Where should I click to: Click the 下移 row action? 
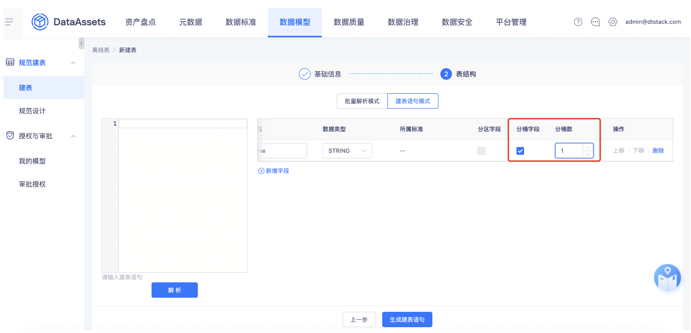point(639,151)
